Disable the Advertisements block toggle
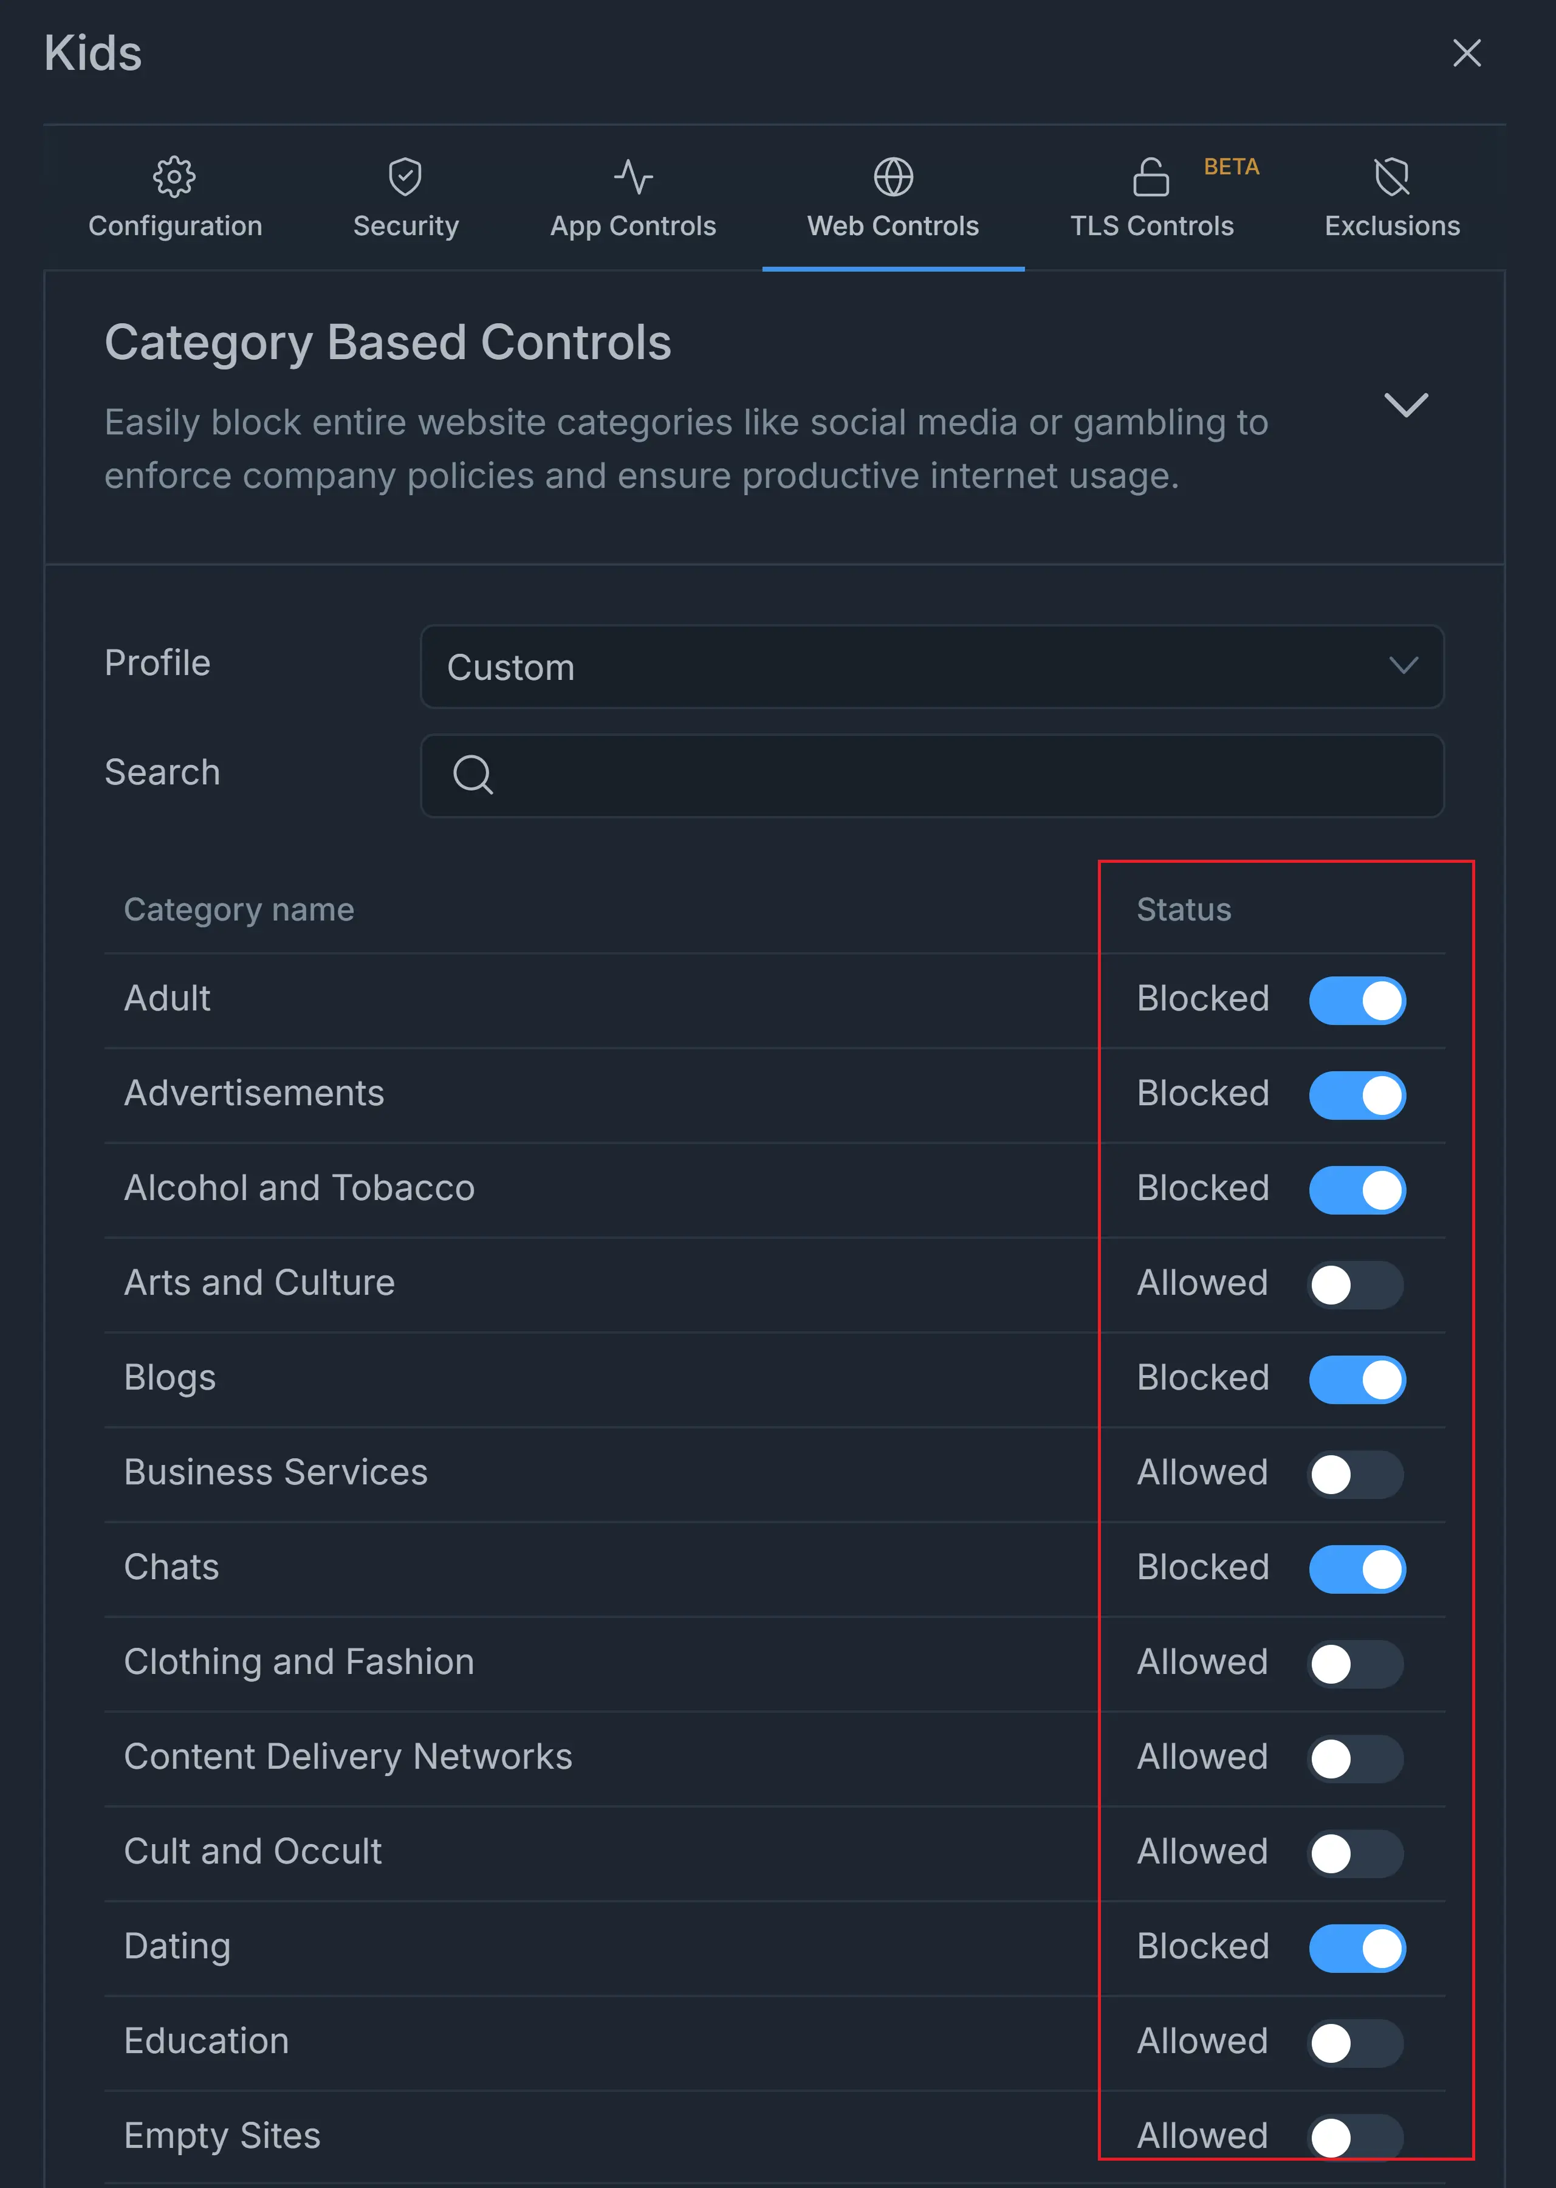 tap(1357, 1095)
